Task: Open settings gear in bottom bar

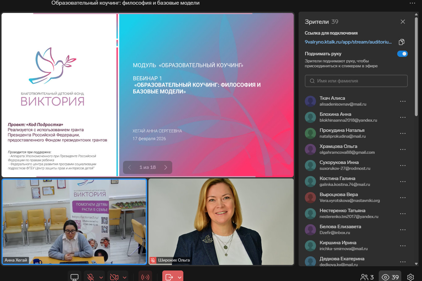Action: point(411,277)
